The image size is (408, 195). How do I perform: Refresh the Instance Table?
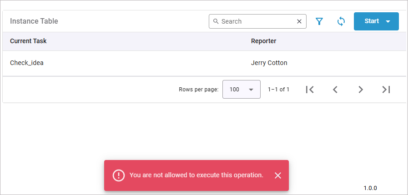click(x=341, y=21)
